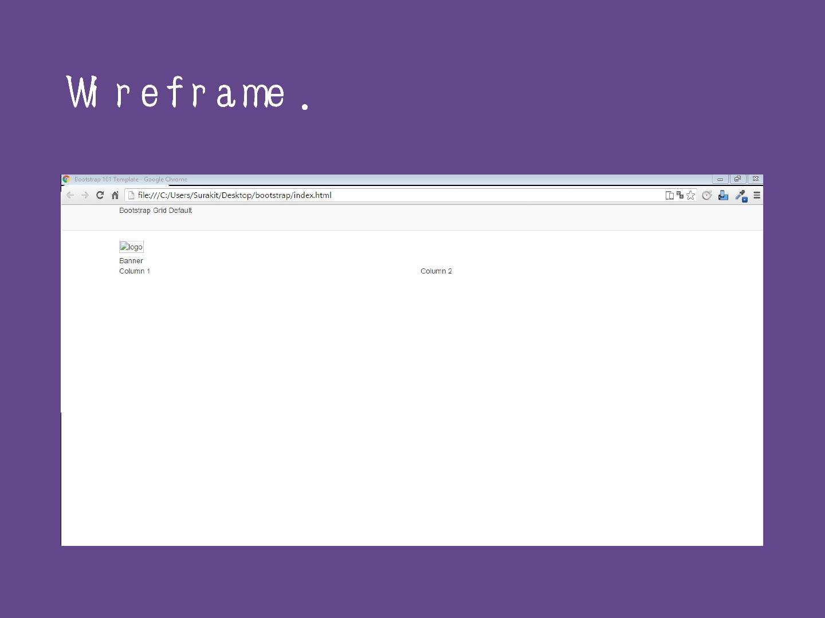This screenshot has height=618, width=825.
Task: Click the Chrome logo in the title bar
Action: pos(66,179)
